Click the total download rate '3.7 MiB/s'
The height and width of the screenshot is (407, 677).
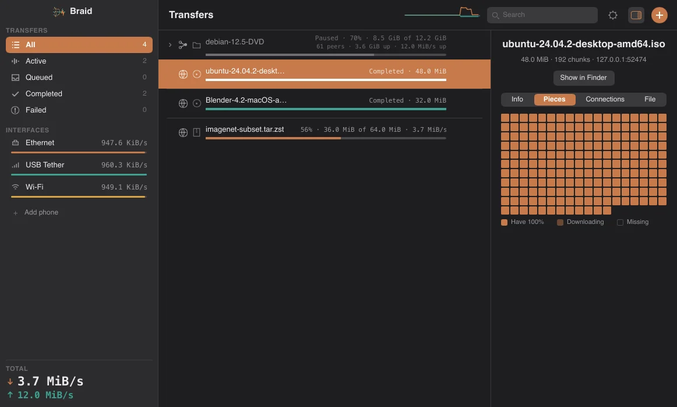(50, 381)
